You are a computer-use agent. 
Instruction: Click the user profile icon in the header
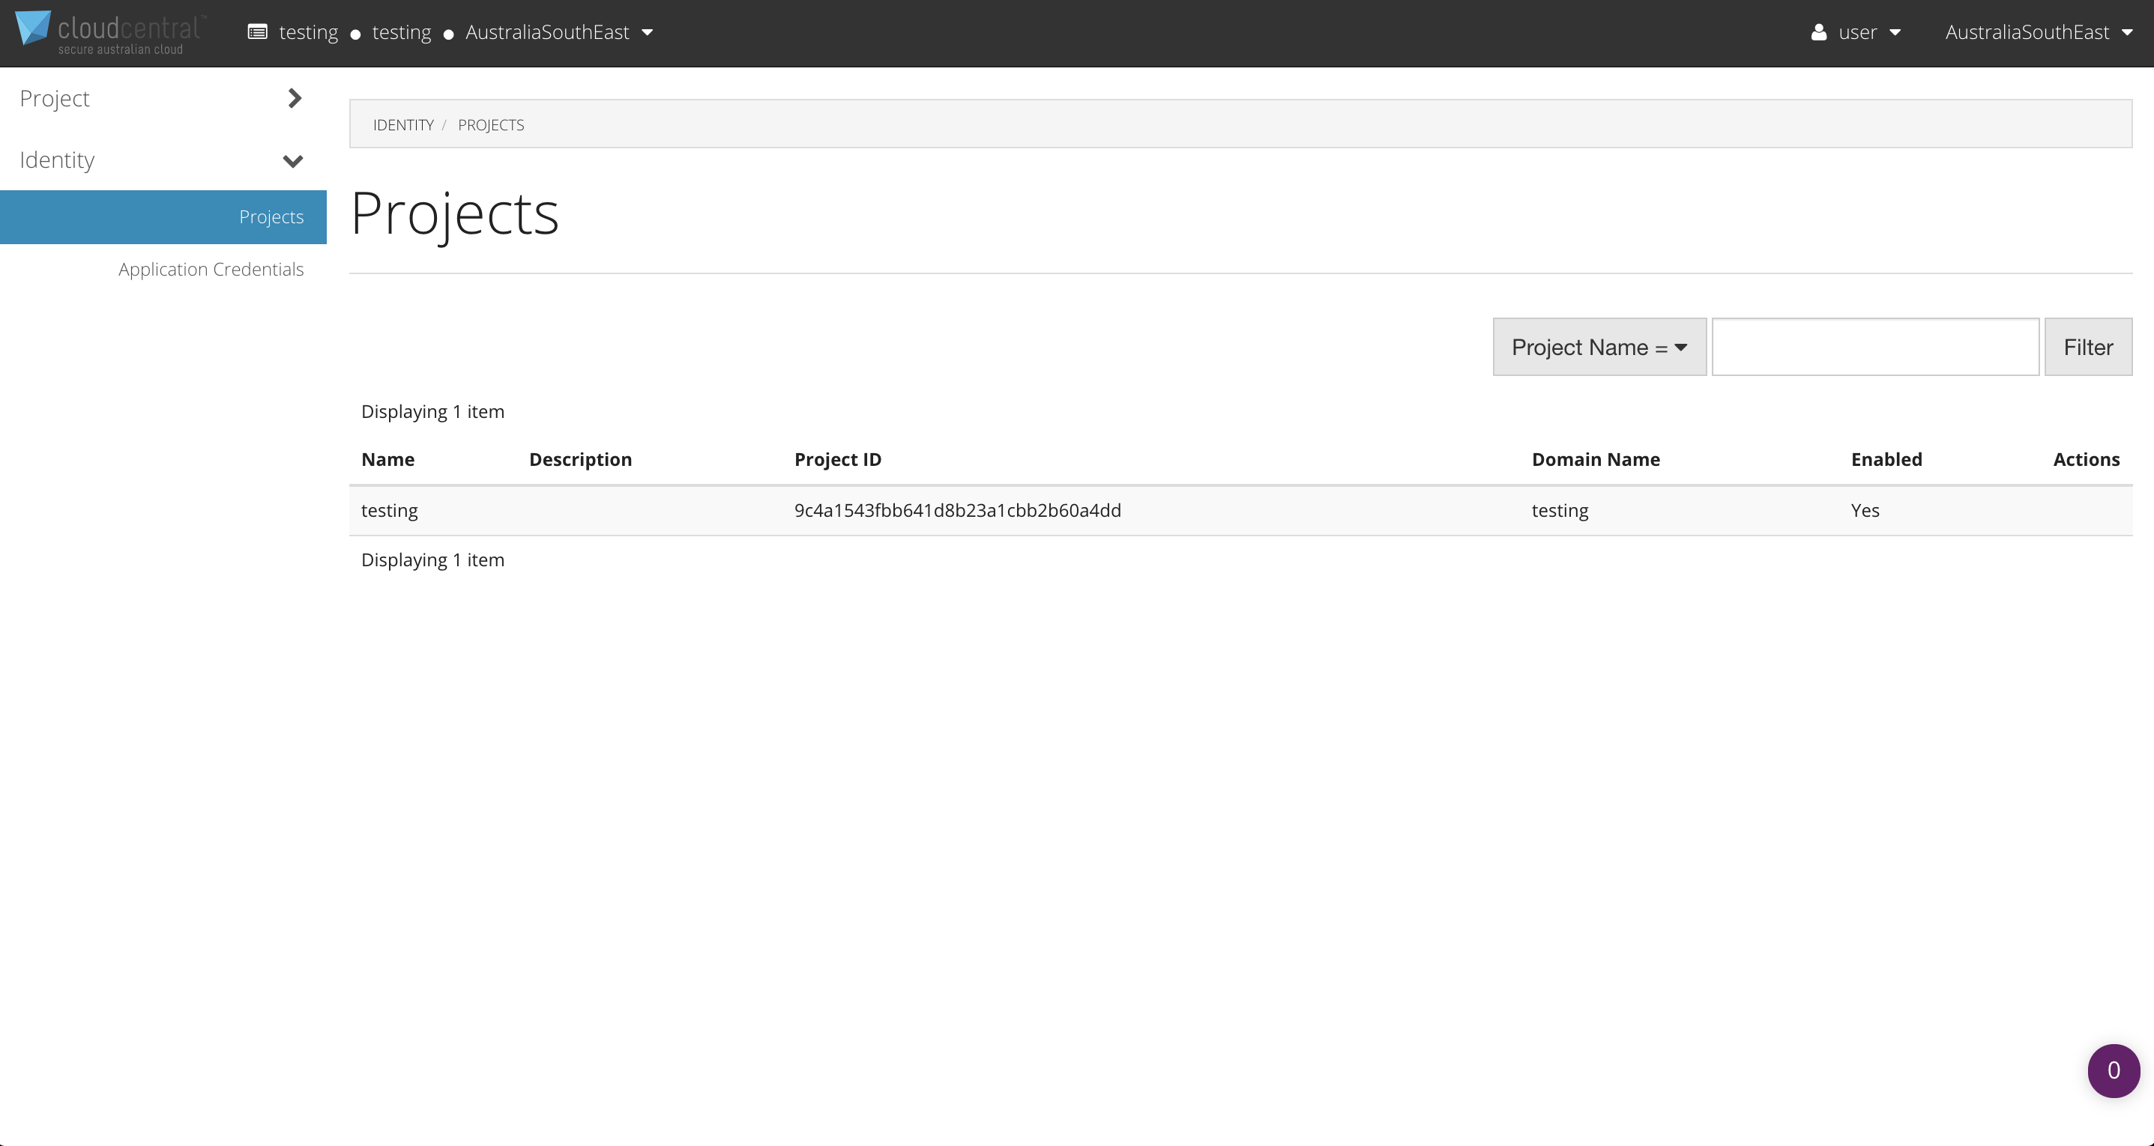click(x=1819, y=31)
